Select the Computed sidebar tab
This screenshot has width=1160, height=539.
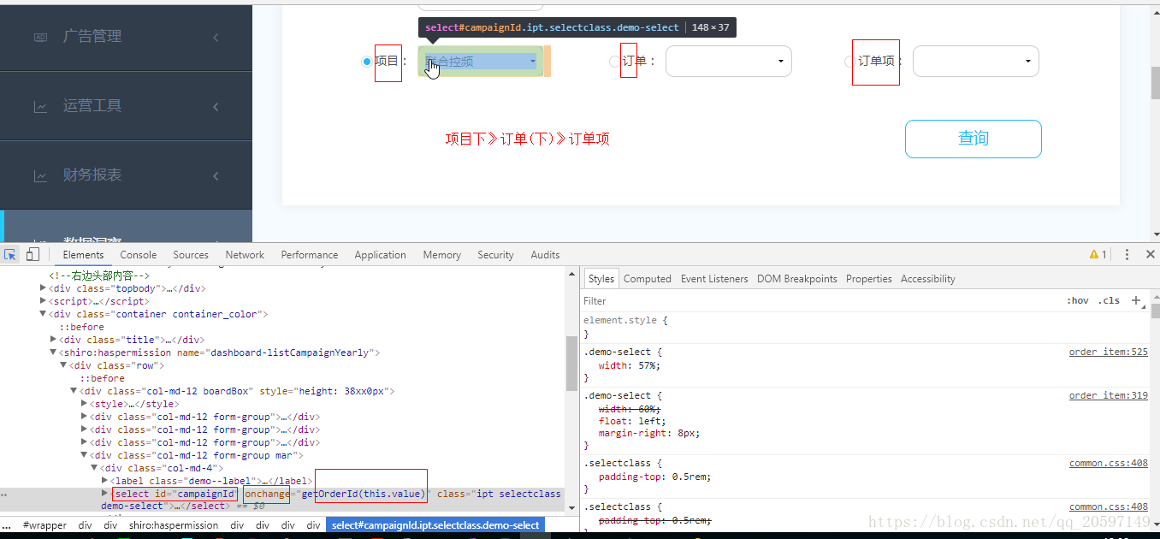point(648,279)
